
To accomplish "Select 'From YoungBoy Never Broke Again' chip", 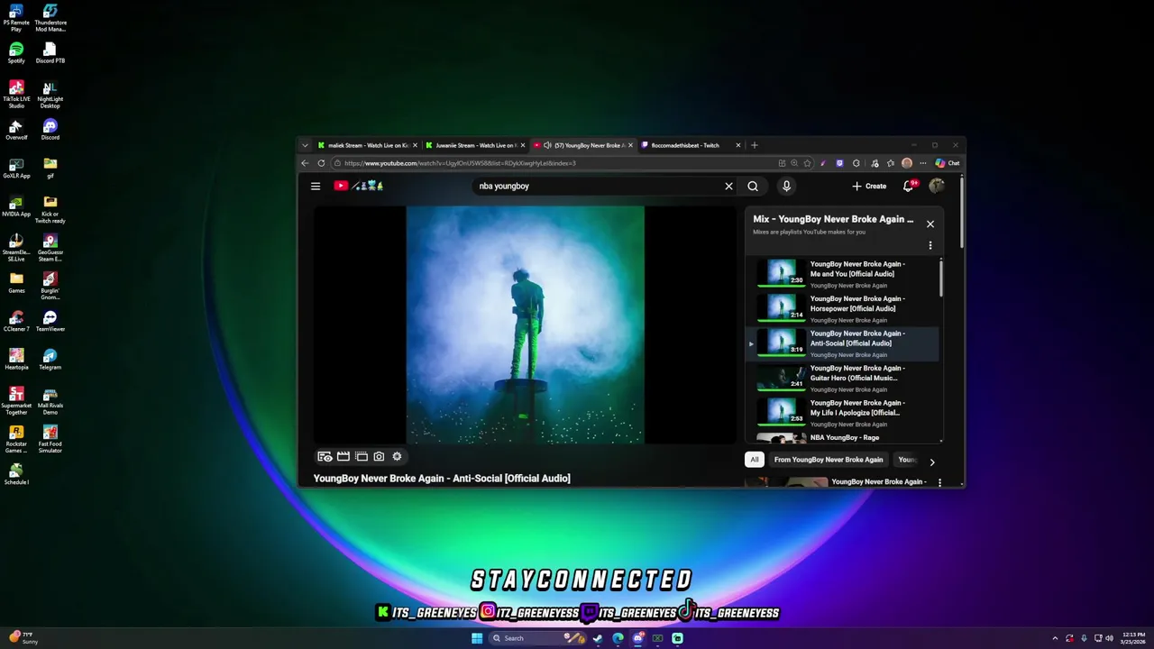I will [829, 460].
